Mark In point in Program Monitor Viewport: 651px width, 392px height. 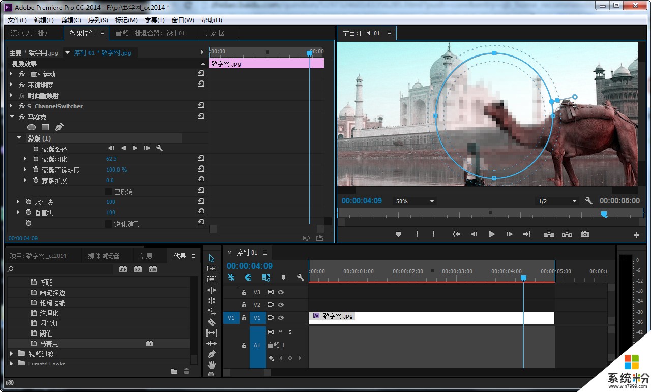pyautogui.click(x=417, y=234)
